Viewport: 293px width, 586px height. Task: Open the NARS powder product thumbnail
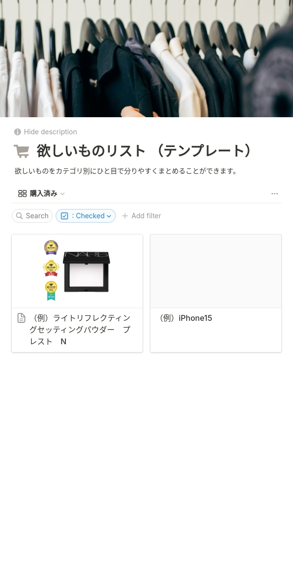pos(77,271)
